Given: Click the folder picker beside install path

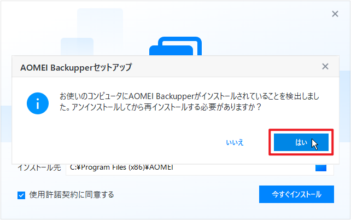Looking at the screenshot, I should (x=321, y=168).
